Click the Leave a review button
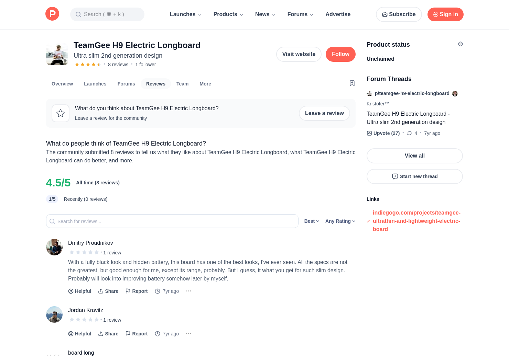This screenshot has height=356, width=509. (x=324, y=113)
